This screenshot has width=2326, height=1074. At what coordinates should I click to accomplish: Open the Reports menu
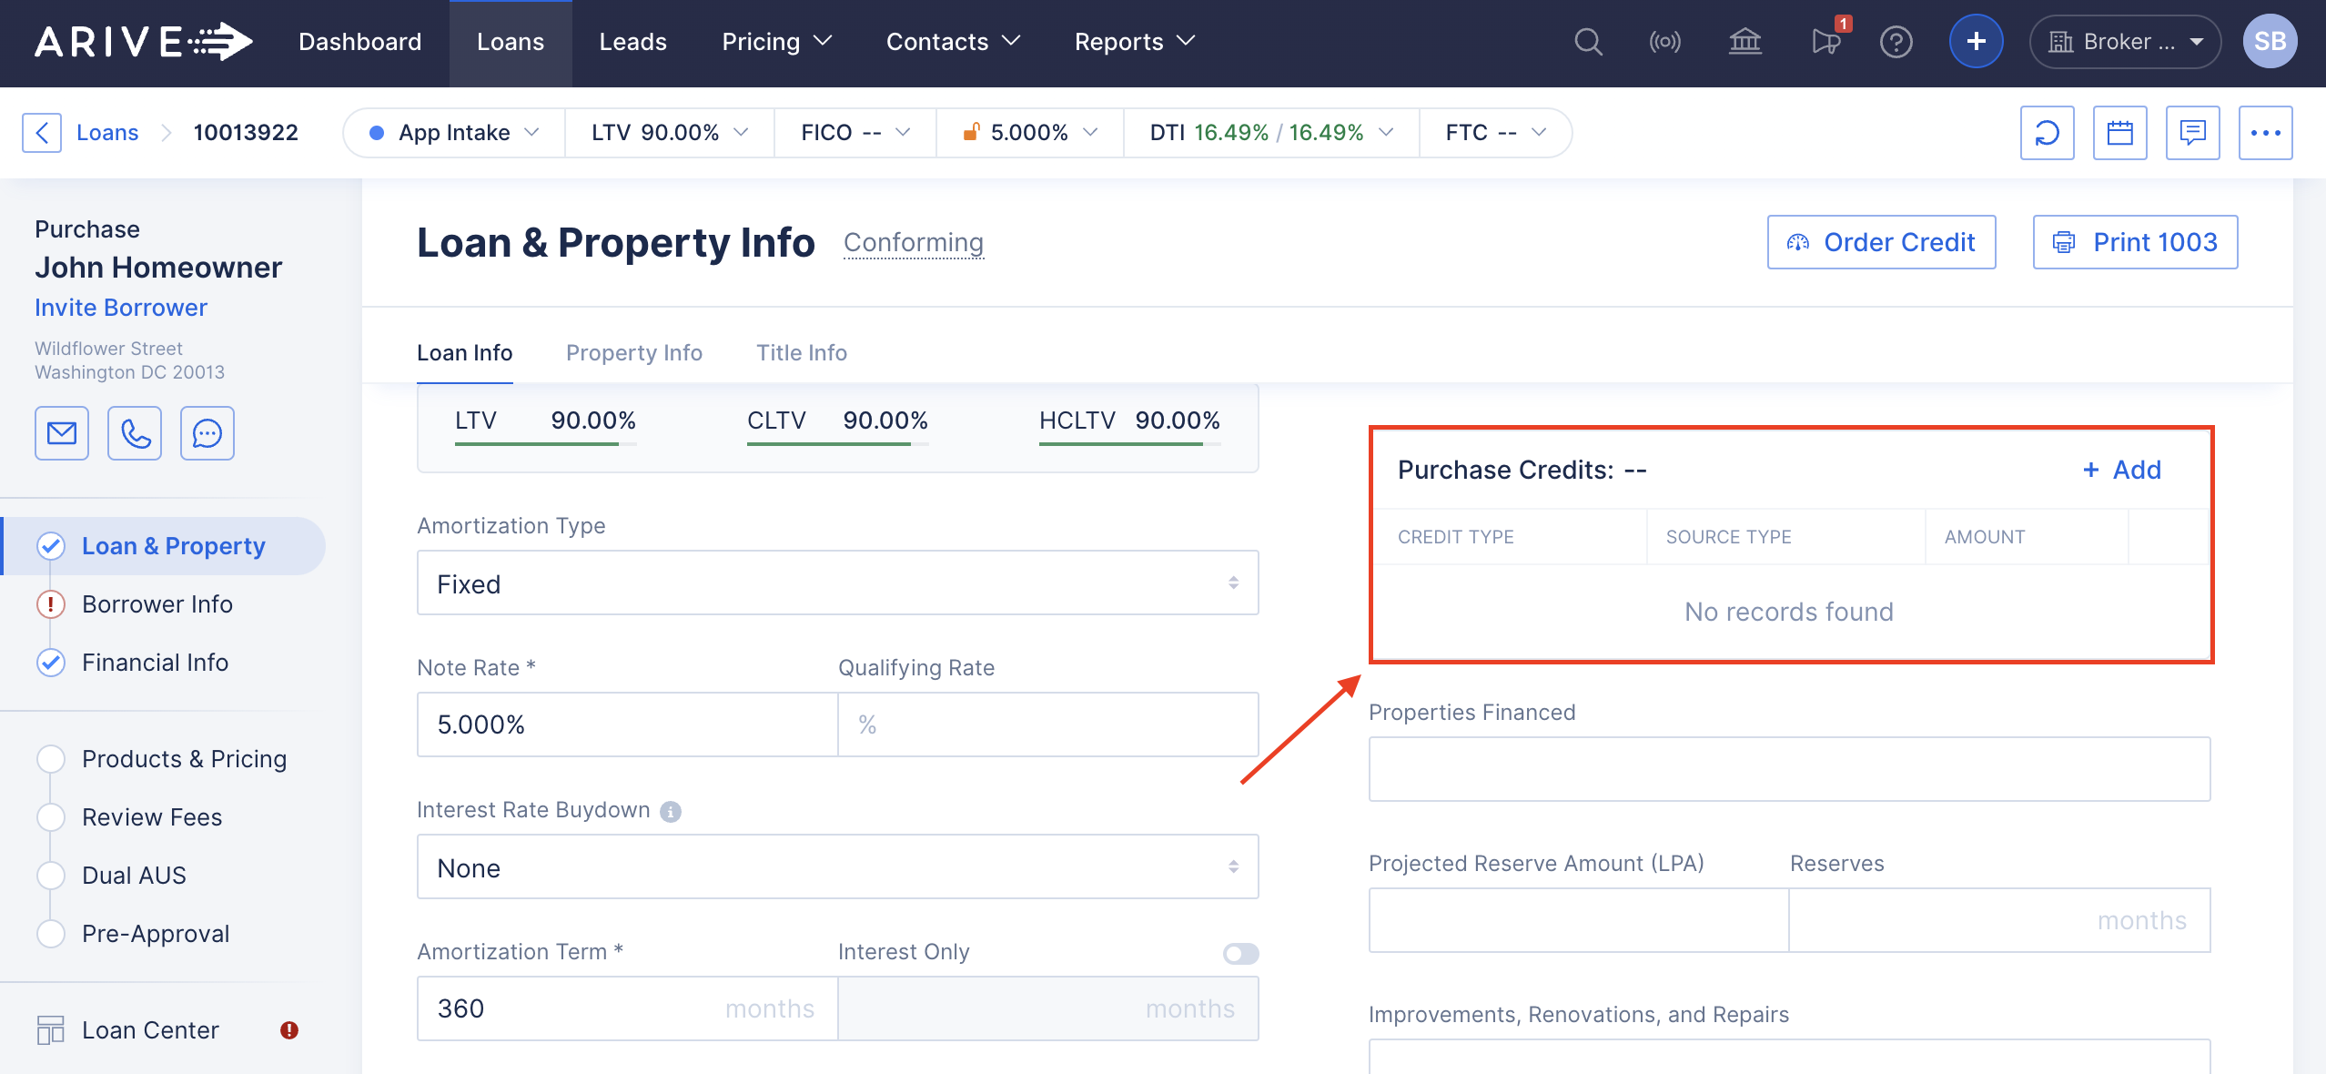click(1133, 42)
